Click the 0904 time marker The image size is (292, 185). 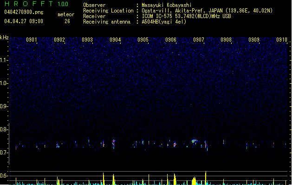[x=115, y=40]
